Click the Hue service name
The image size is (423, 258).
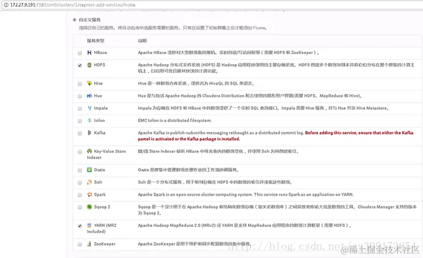point(98,96)
